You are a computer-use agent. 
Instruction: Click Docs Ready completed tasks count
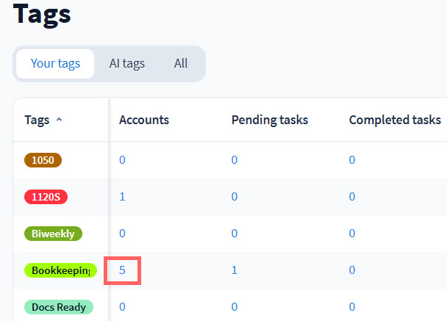(352, 307)
